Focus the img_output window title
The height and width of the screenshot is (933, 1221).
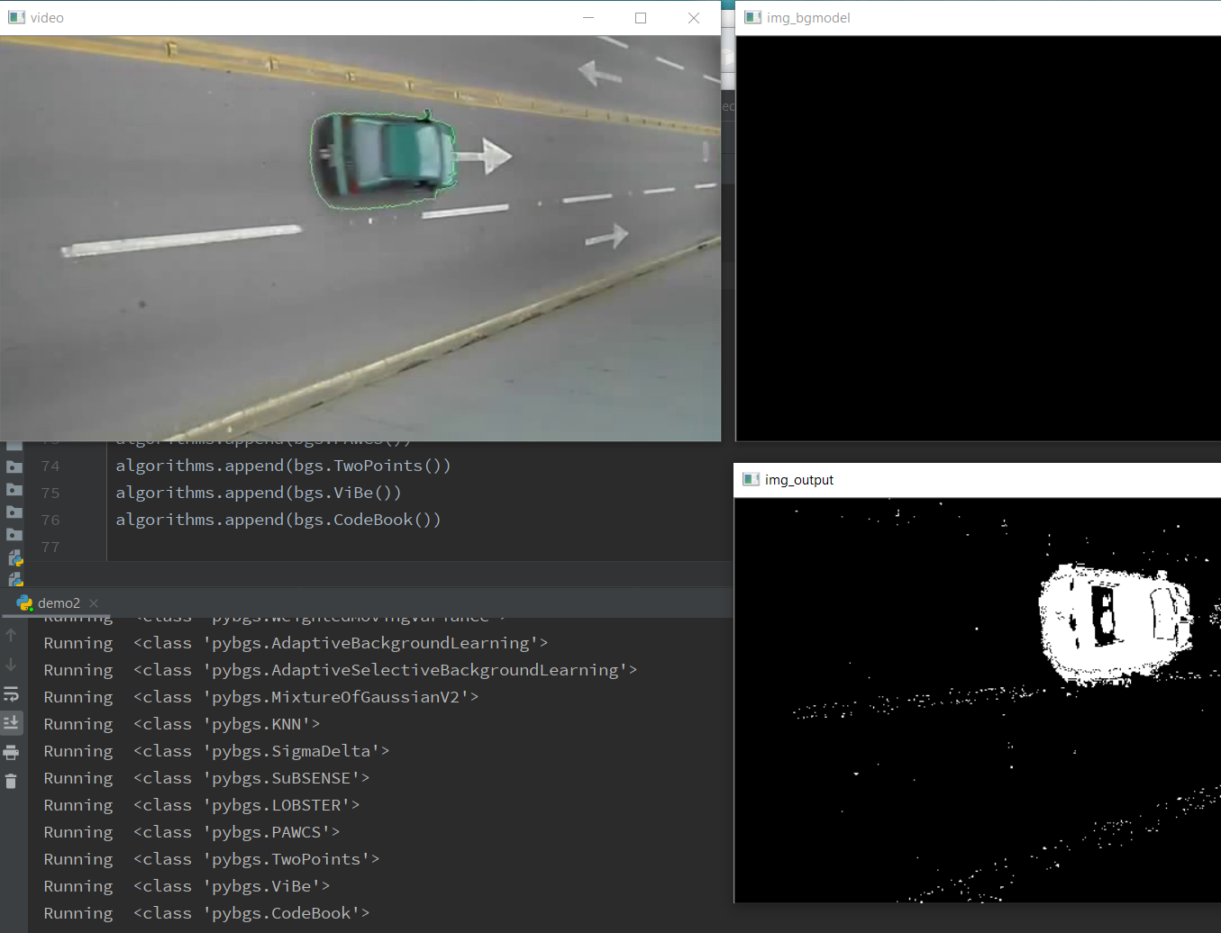(799, 480)
